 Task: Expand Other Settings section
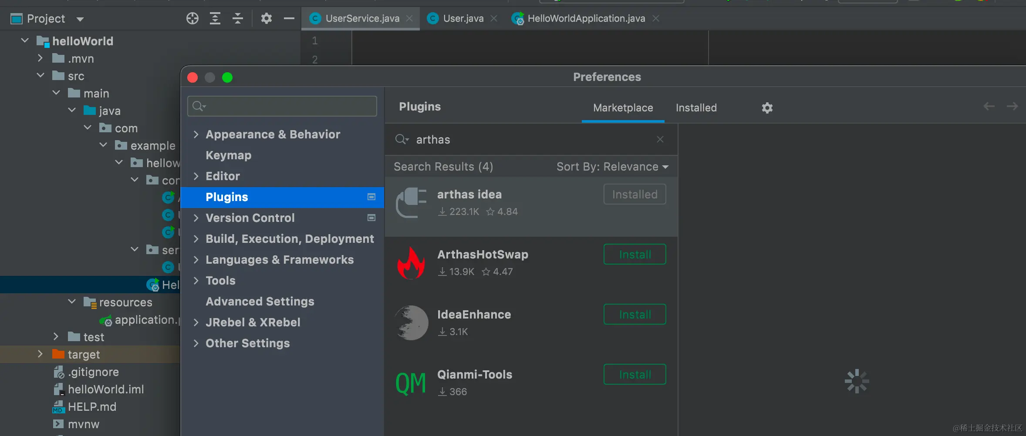[196, 343]
